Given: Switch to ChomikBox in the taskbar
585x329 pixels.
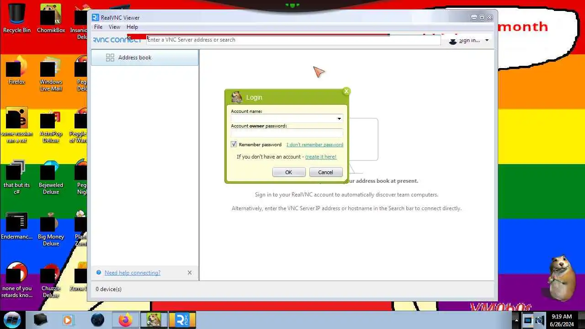Looking at the screenshot, I should pyautogui.click(x=154, y=320).
